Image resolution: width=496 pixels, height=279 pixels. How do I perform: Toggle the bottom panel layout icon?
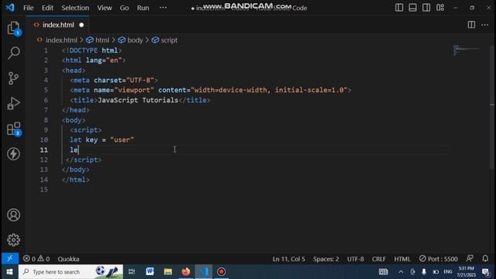413,8
